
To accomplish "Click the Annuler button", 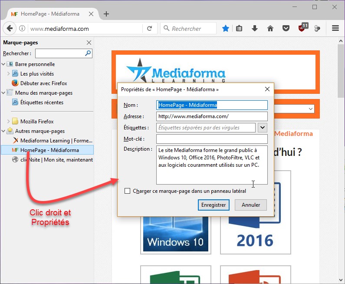I will click(251, 205).
